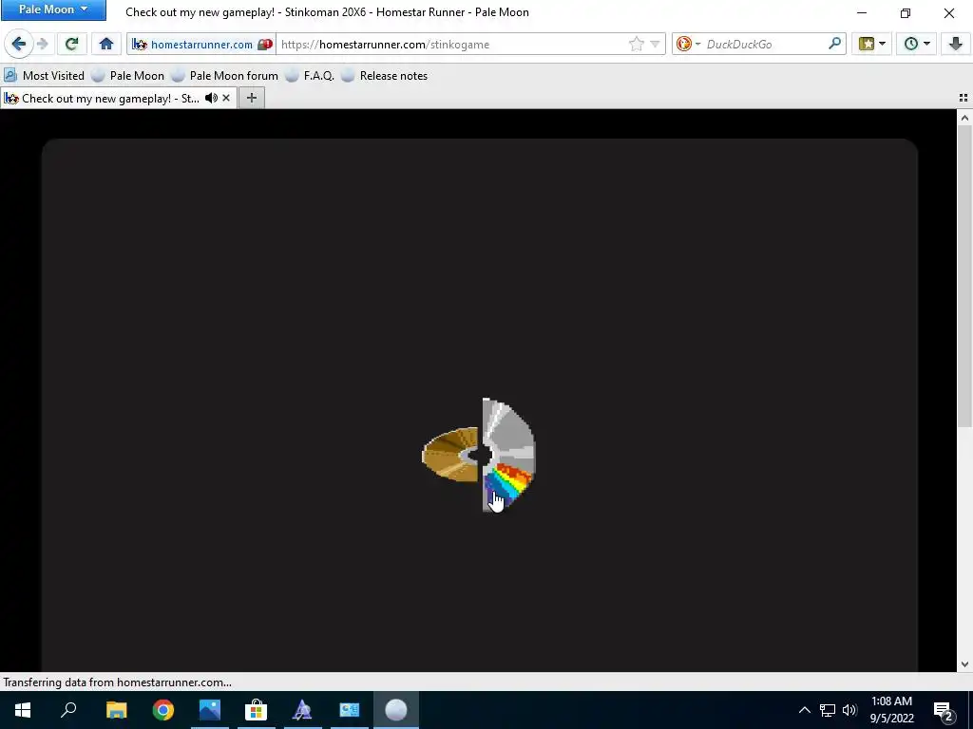Open the volume tray icon
Screen dimensions: 973x729
(849, 710)
